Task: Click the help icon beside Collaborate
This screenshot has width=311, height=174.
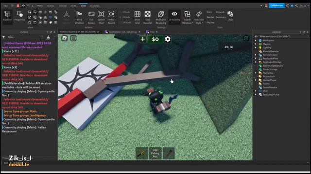Action: (x=288, y=5)
